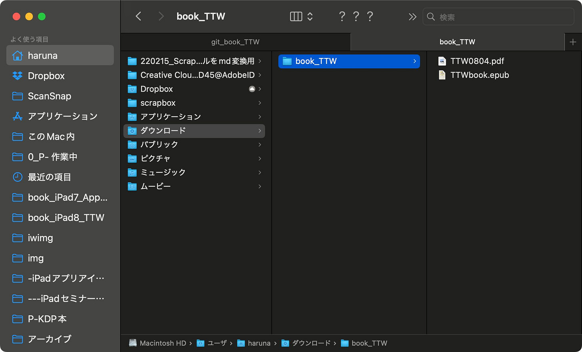
Task: Click the green zoom window button
Action: pyautogui.click(x=42, y=16)
